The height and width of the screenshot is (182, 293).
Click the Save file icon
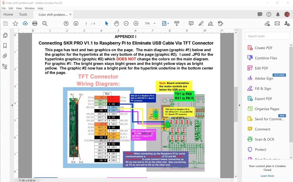pos(6,23)
